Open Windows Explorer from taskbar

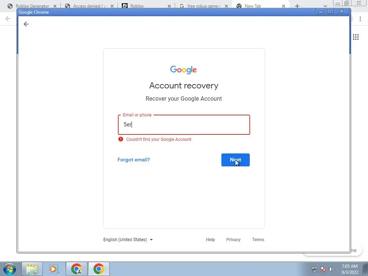32,269
